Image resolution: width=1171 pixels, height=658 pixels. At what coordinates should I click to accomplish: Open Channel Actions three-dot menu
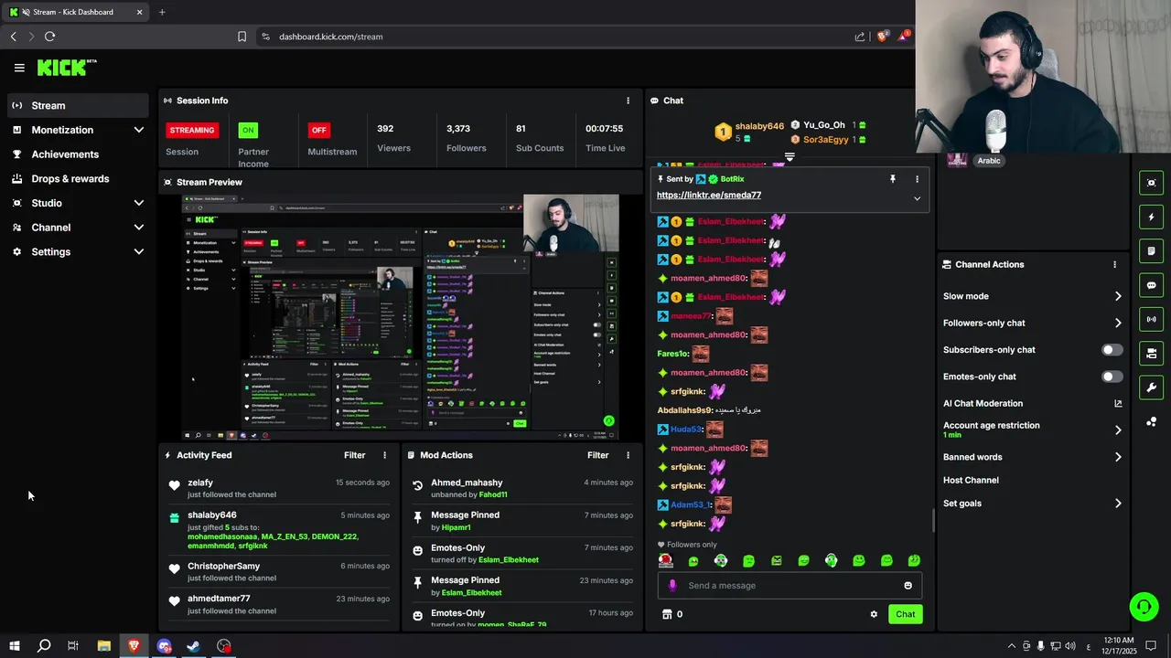pos(1114,264)
